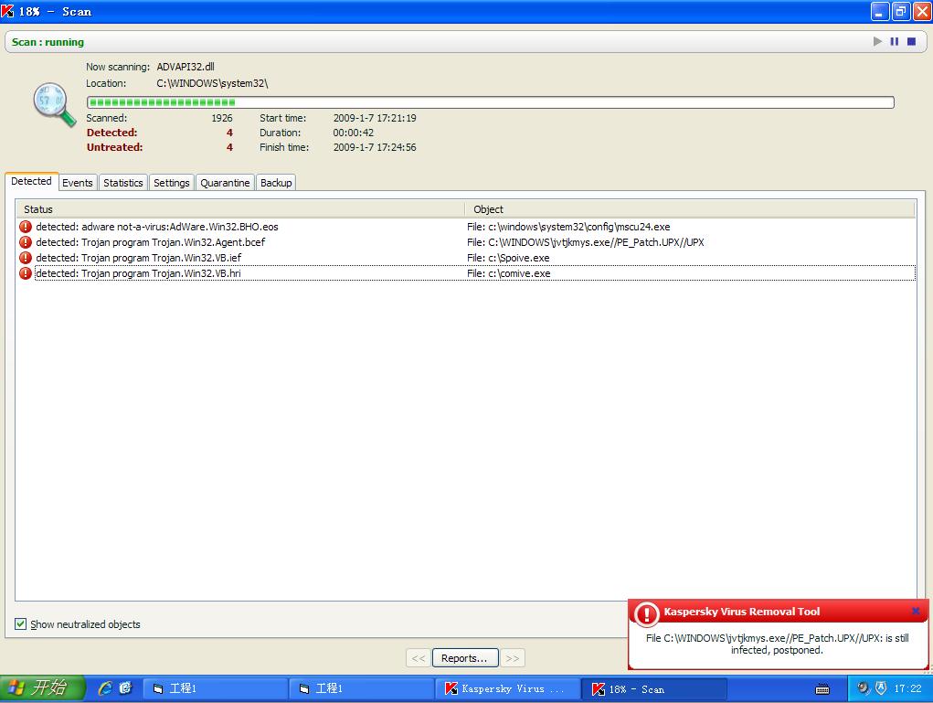Click the previous report arrow button
Screen dimensions: 933x703
click(x=419, y=658)
